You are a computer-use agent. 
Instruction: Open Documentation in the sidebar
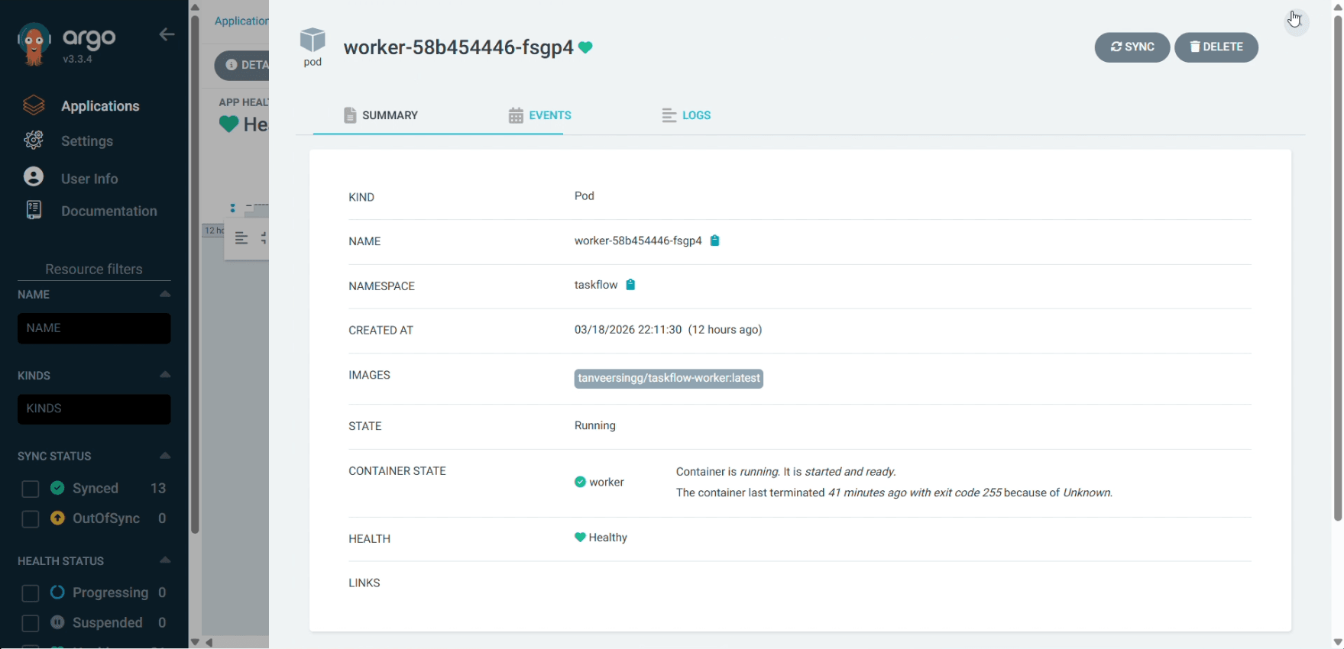[109, 211]
